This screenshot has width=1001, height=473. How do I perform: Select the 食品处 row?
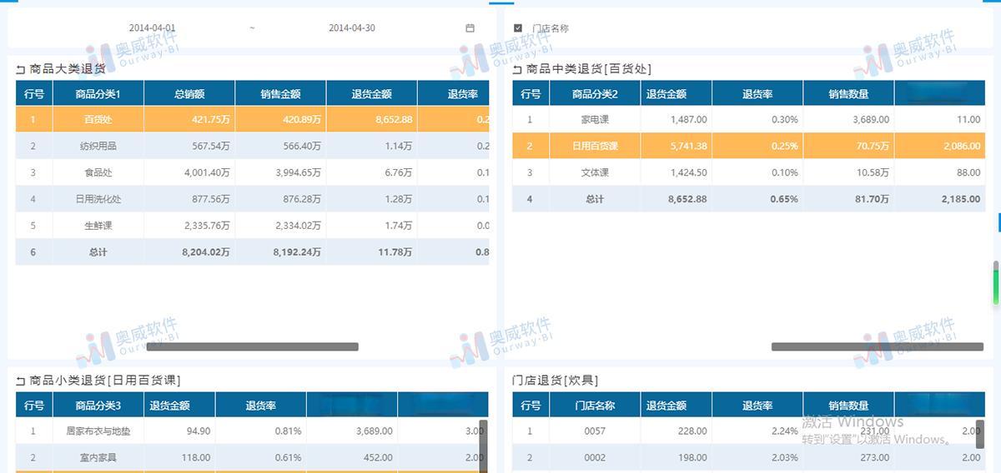(98, 172)
